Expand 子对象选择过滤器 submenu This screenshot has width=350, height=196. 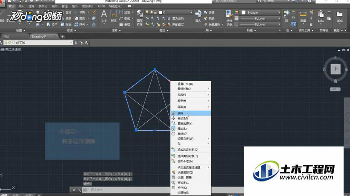191,167
